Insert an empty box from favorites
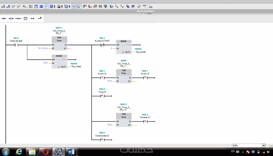The image size is (273, 156). coord(26,19)
